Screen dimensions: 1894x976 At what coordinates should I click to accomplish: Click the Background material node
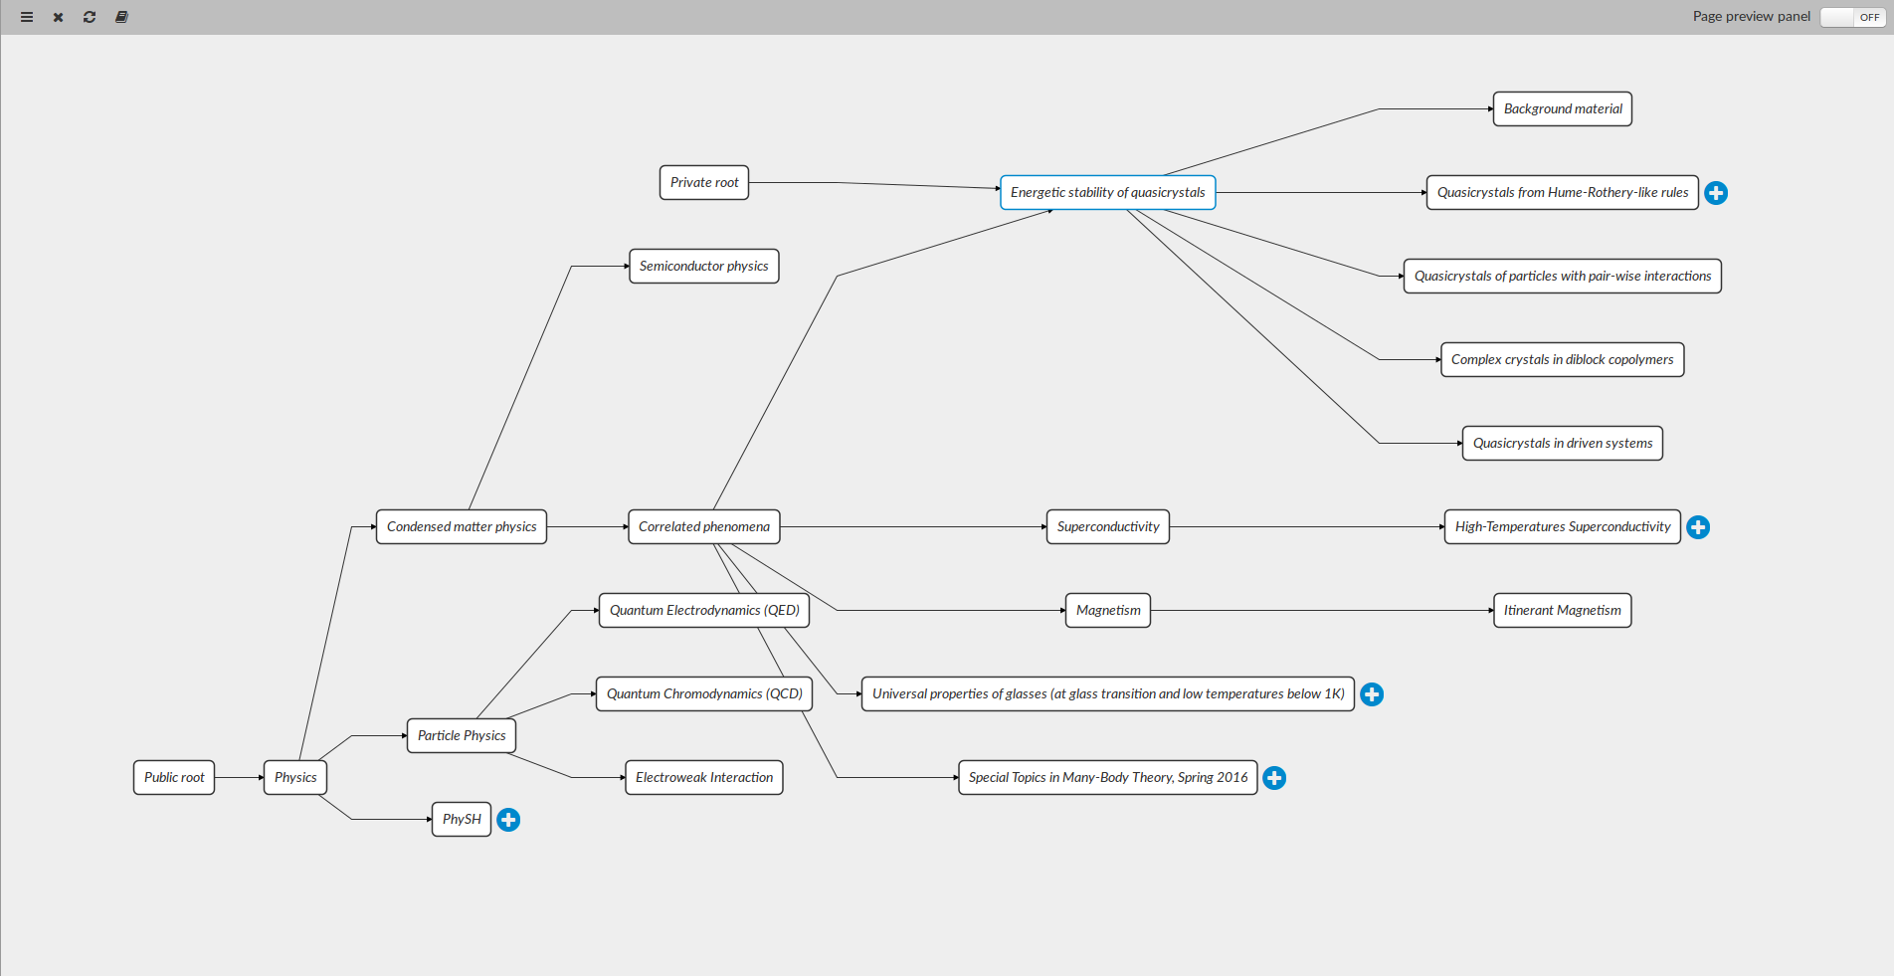coord(1562,109)
